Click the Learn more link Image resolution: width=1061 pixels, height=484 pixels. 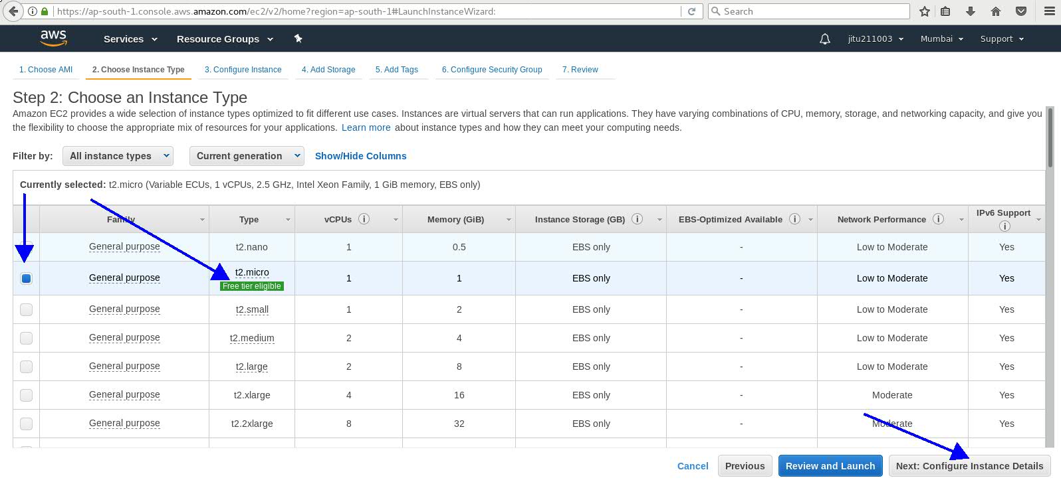coord(366,127)
